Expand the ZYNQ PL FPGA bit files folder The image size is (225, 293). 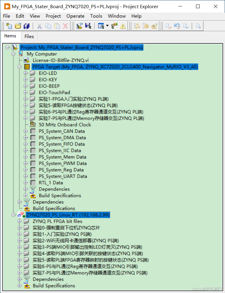coord(20,221)
